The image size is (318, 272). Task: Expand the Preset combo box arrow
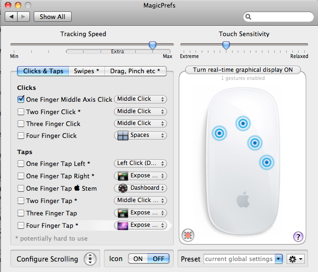[x=279, y=259]
